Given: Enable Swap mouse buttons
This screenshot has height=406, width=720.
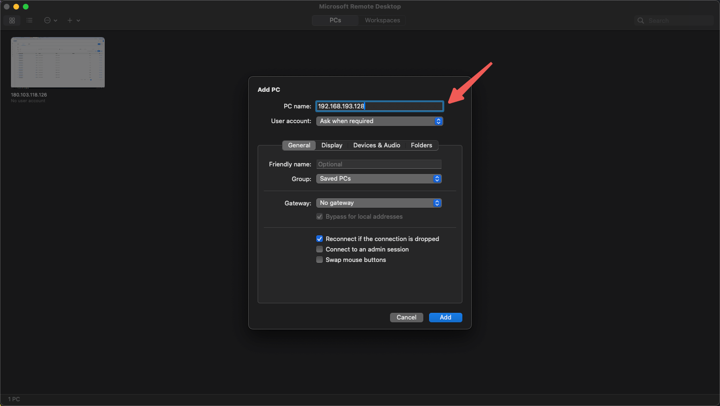Looking at the screenshot, I should tap(320, 260).
